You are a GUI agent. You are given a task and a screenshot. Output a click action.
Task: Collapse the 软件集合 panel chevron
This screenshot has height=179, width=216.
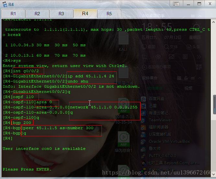(200, 78)
